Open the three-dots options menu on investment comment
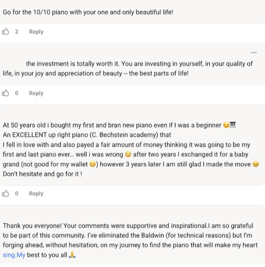 tap(254, 53)
